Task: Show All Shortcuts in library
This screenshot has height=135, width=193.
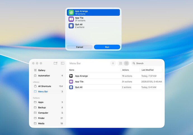Action: pos(48,86)
